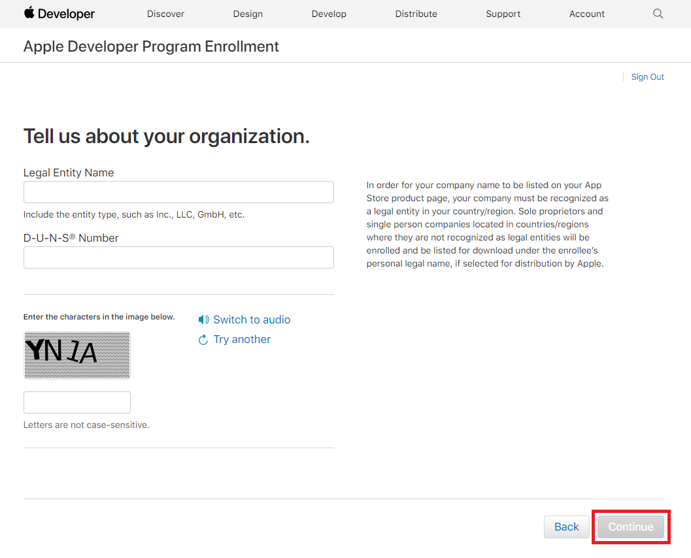
Task: Click the Developer wordmark in header
Action: point(66,14)
